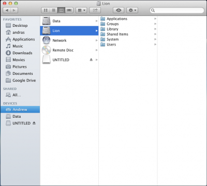Expand arrow next to Users folder

155,44
